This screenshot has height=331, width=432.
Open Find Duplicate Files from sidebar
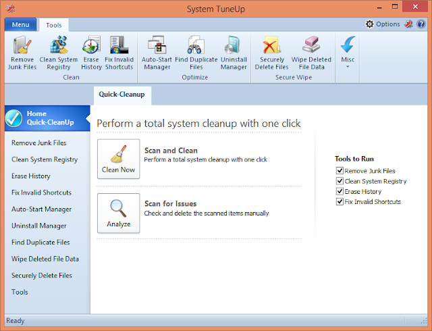tap(40, 243)
